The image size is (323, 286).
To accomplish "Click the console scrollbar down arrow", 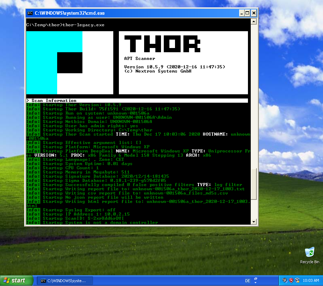I will coord(254,222).
